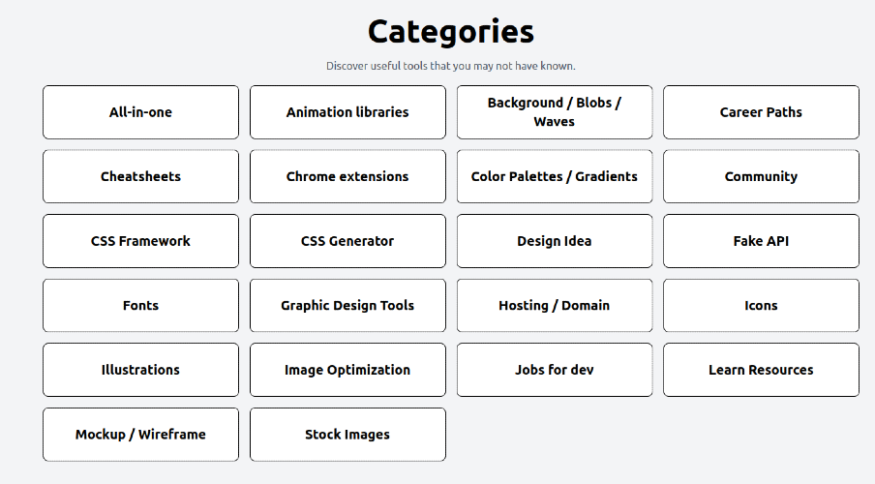Click the Categories heading
The height and width of the screenshot is (484, 875).
(x=451, y=32)
